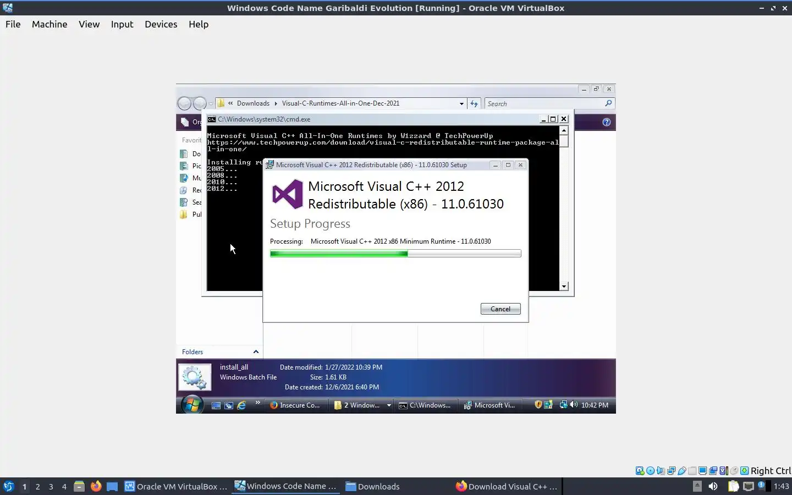Click Explorer refresh button

[x=474, y=103]
